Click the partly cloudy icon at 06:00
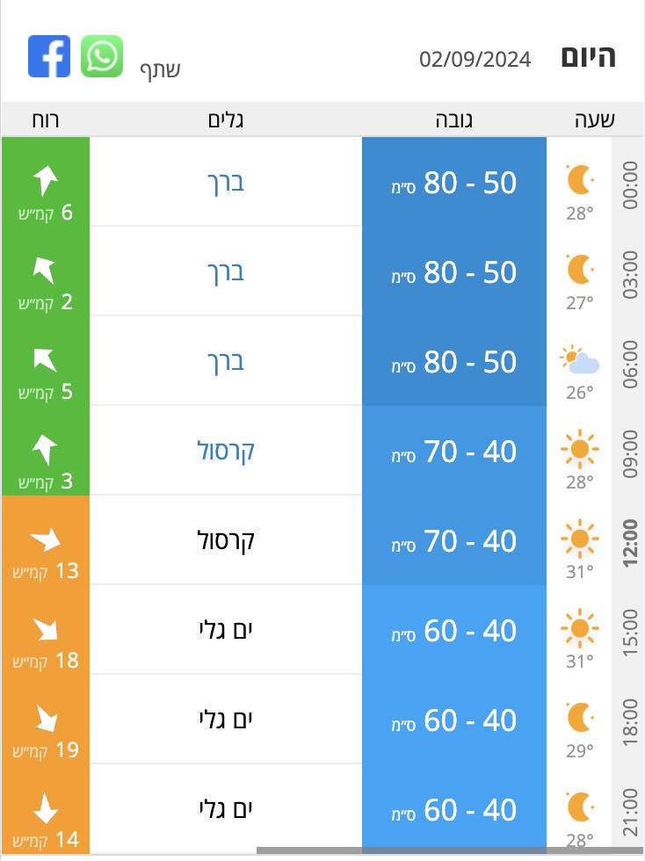Screen dimensions: 645x861 (579, 359)
